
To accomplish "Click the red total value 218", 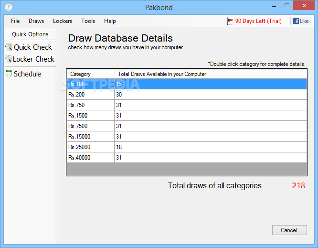I will [298, 185].
